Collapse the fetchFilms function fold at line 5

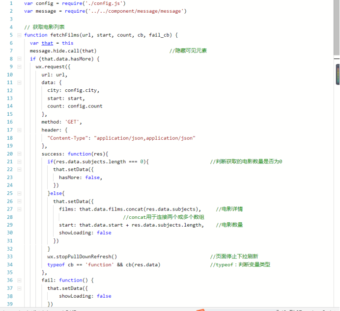[x=19, y=35]
